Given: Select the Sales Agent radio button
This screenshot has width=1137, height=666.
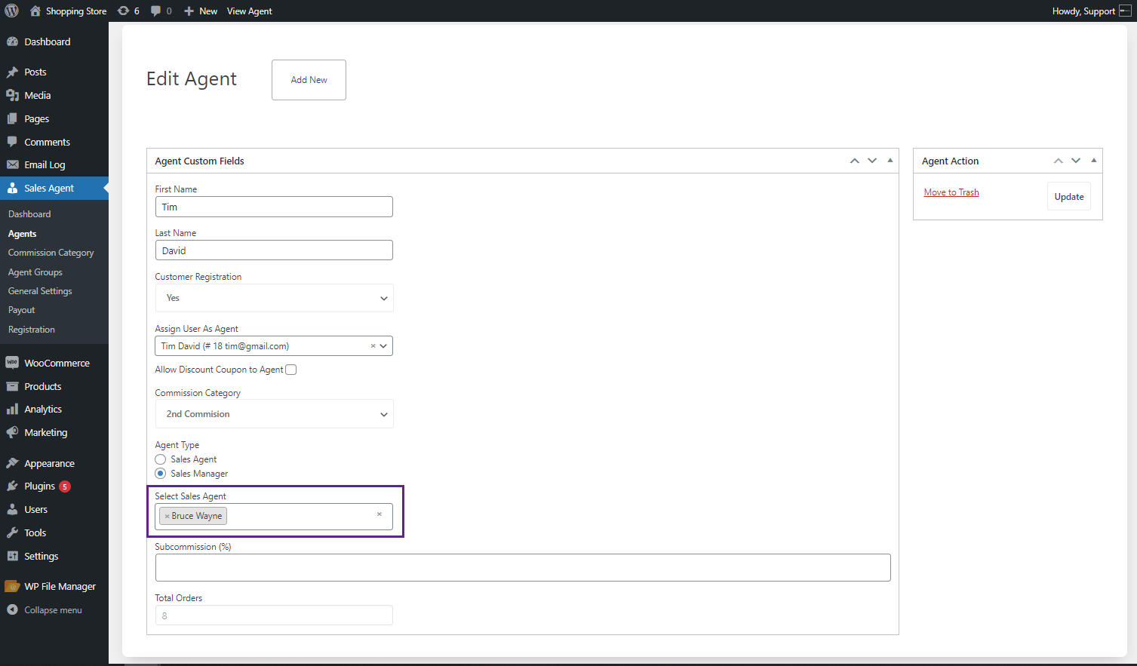Looking at the screenshot, I should (x=160, y=459).
